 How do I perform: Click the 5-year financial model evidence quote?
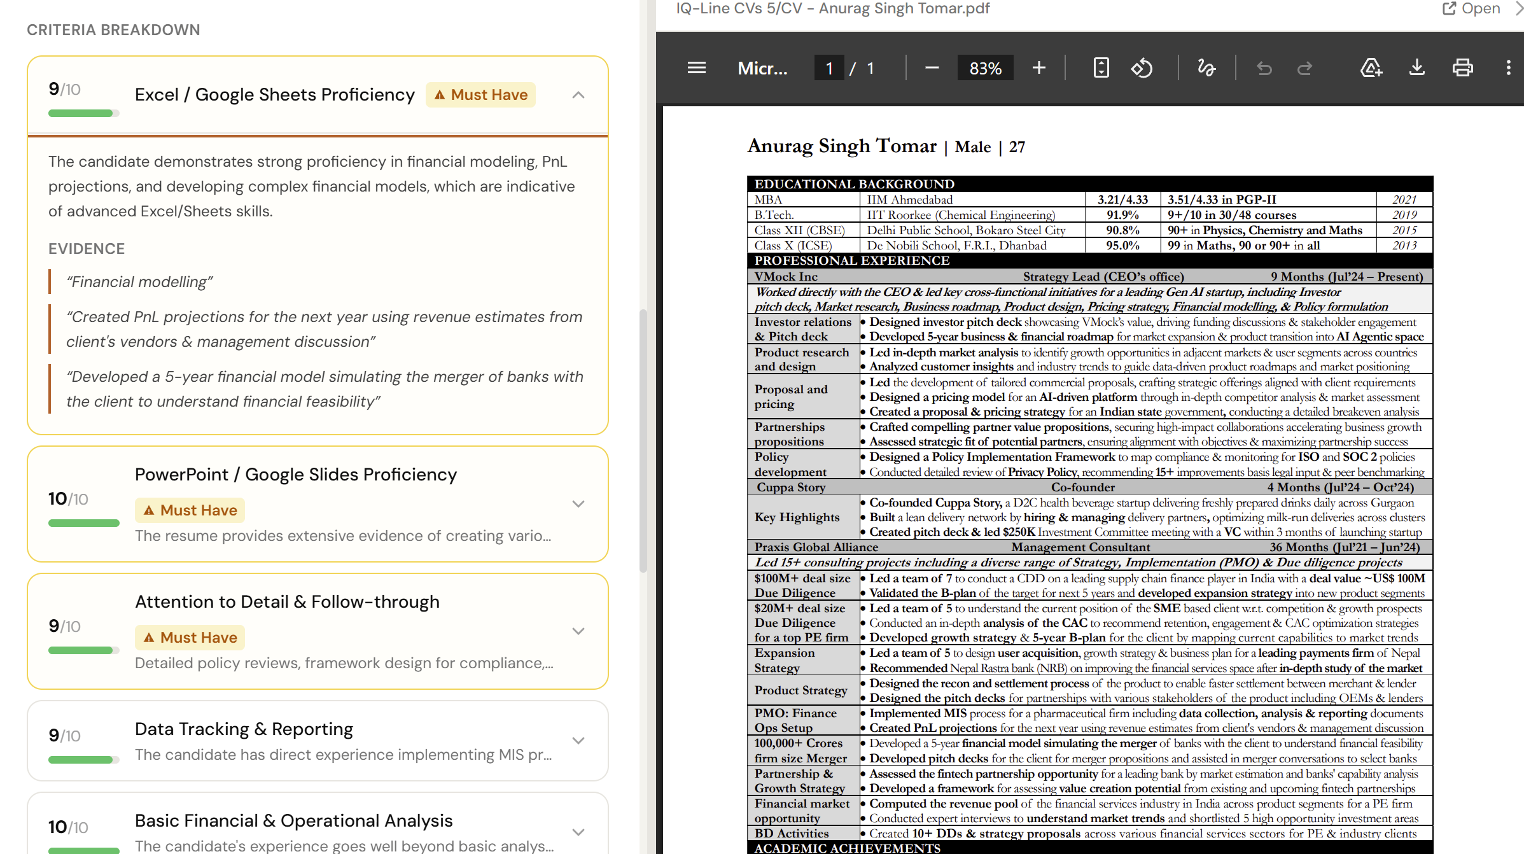tap(325, 389)
